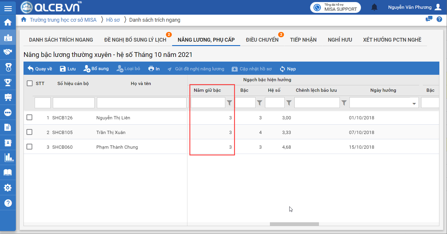Click the blue help question mark icon
Viewport: 447px width, 234px height.
coord(439,19)
